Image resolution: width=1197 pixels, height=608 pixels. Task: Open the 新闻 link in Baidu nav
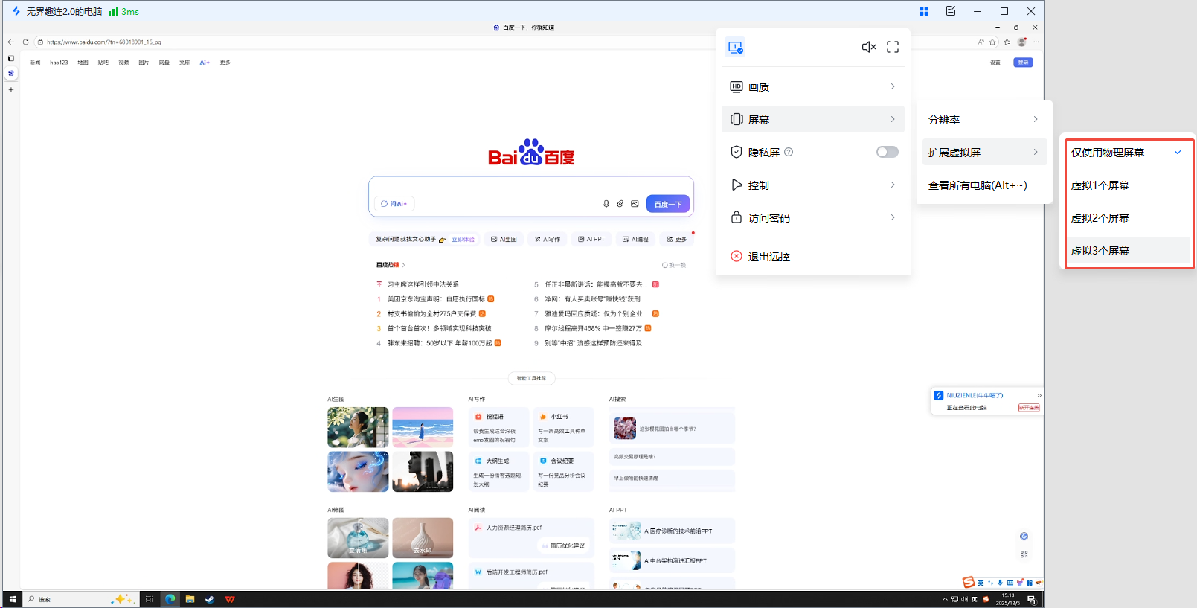(35, 63)
